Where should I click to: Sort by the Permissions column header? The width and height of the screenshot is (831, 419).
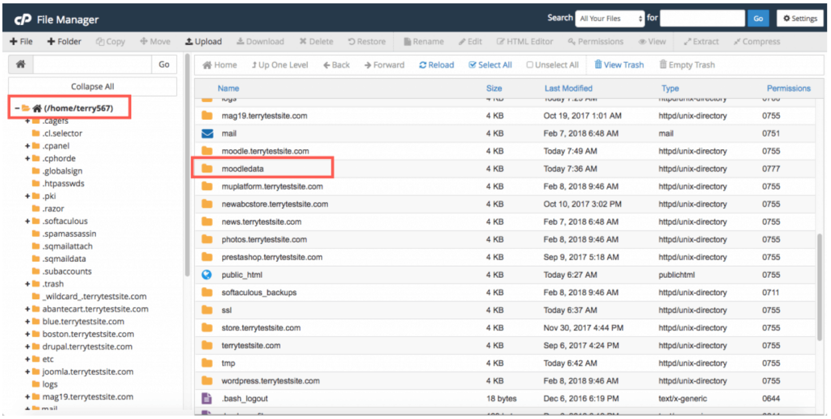click(788, 88)
